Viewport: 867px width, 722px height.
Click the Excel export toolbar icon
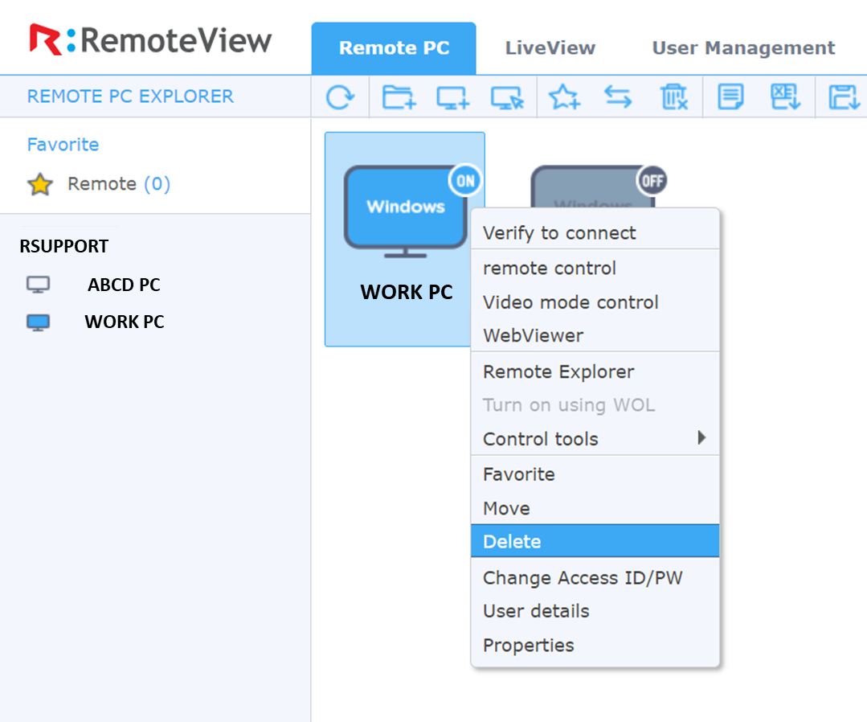(x=785, y=96)
